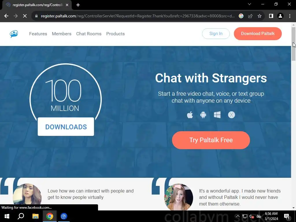Open a new browser tab
The width and height of the screenshot is (296, 222).
point(78,5)
